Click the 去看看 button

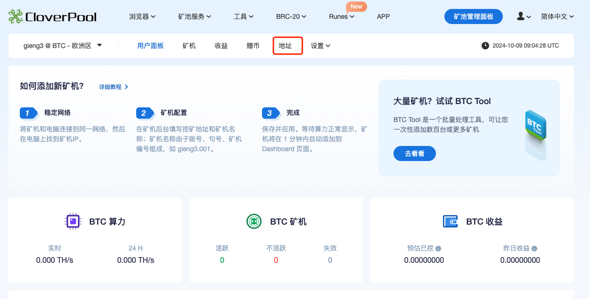click(415, 154)
